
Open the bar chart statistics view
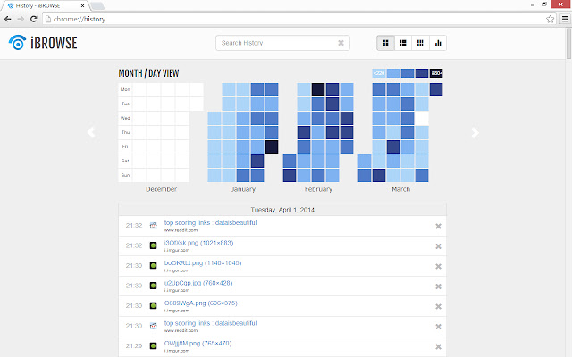[438, 42]
